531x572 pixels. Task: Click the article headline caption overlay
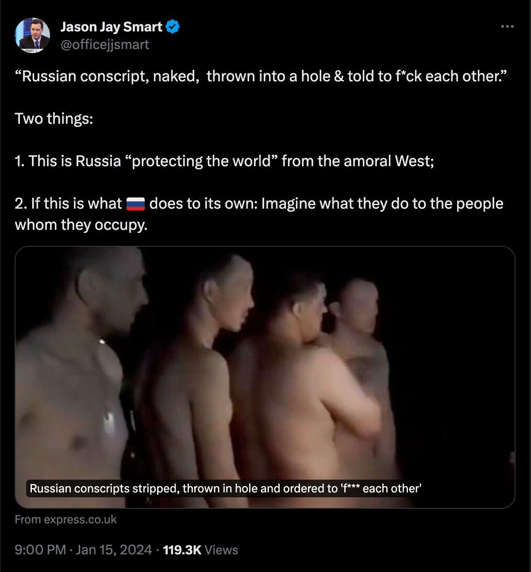(x=225, y=488)
